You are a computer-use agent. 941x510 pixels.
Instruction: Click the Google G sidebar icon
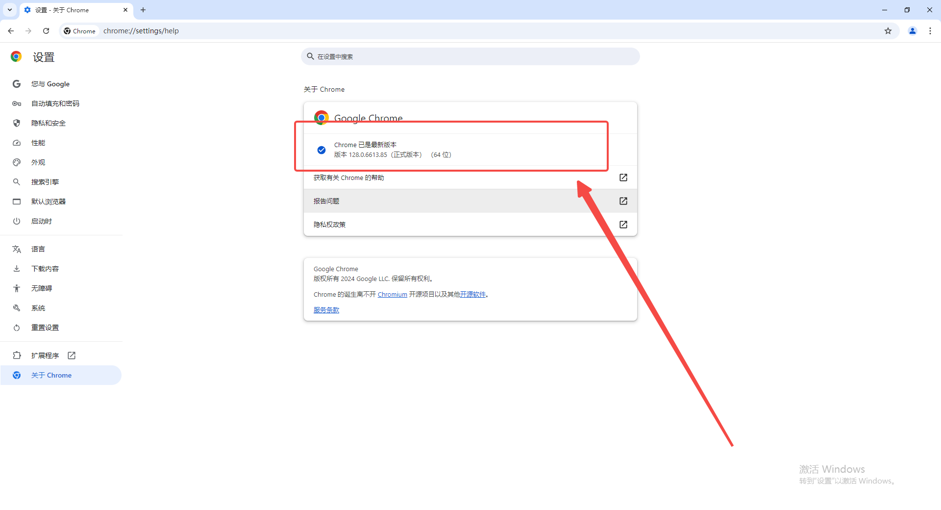point(17,84)
